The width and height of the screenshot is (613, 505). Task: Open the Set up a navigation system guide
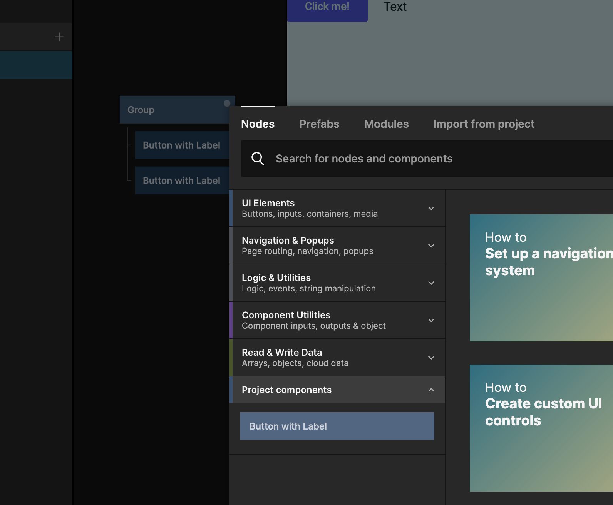point(541,278)
